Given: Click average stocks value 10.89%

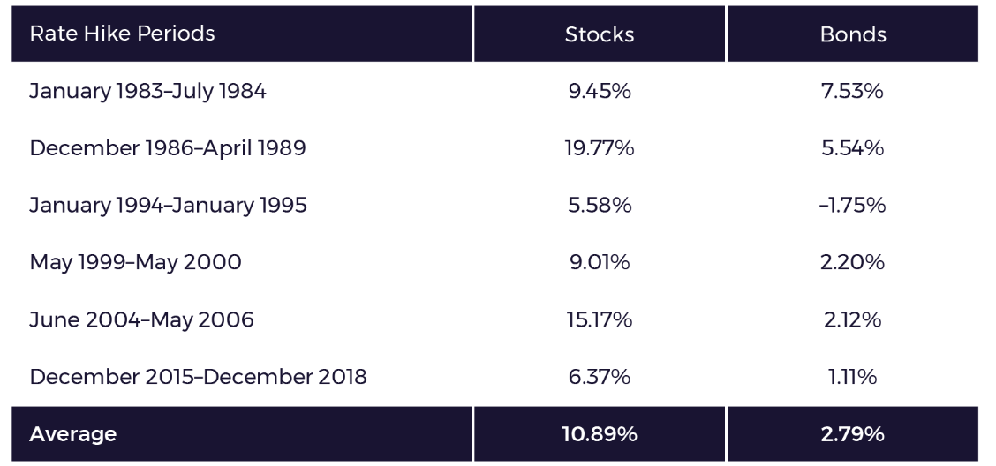Looking at the screenshot, I should click(599, 434).
